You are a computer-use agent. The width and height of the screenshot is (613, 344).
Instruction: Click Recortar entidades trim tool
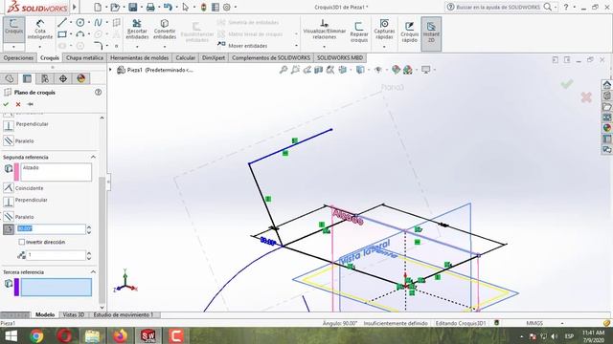pos(137,30)
